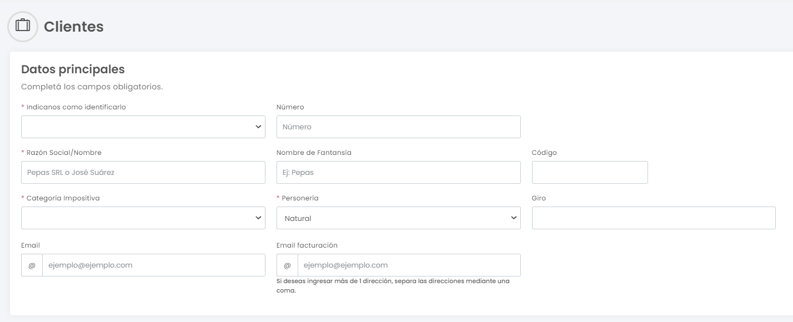Click the 'Categoría Impositiva' label
Screen dimensions: 793x322
[63, 198]
